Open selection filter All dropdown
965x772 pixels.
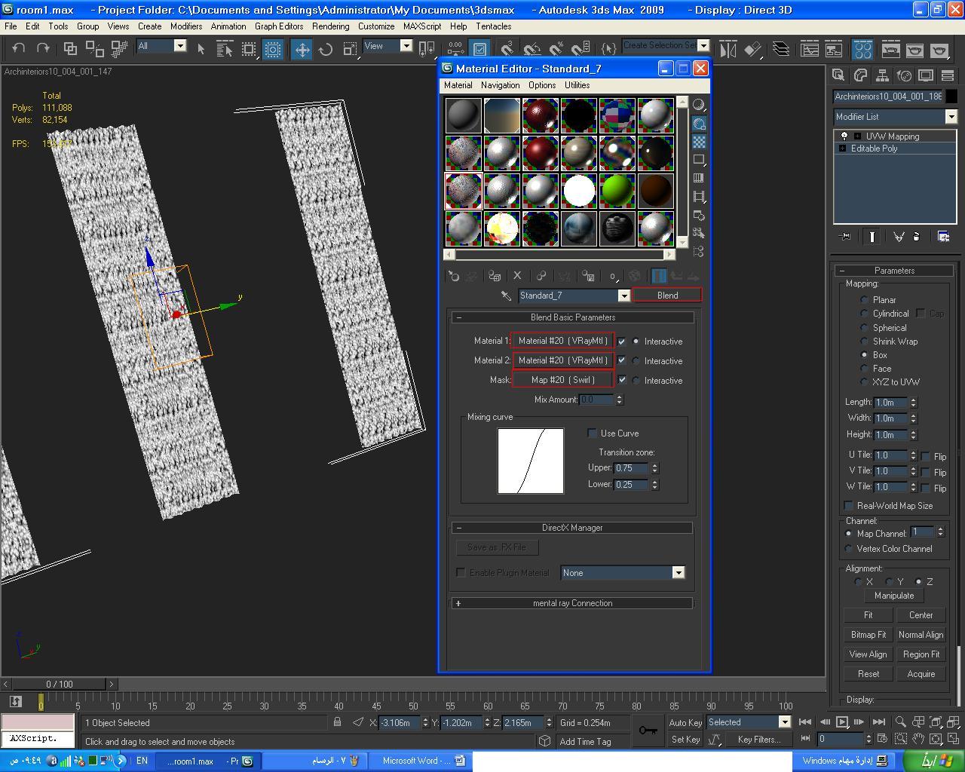180,46
